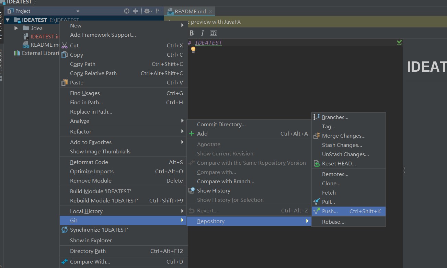Open the New submenu
The height and width of the screenshot is (268, 447).
pyautogui.click(x=124, y=25)
